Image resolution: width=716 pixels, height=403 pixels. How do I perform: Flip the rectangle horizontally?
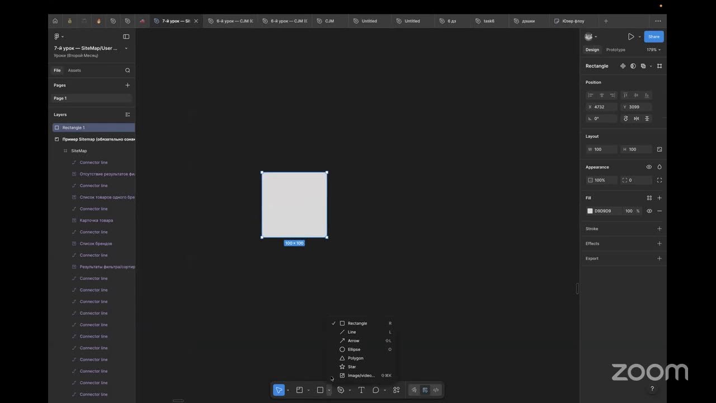pyautogui.click(x=637, y=118)
